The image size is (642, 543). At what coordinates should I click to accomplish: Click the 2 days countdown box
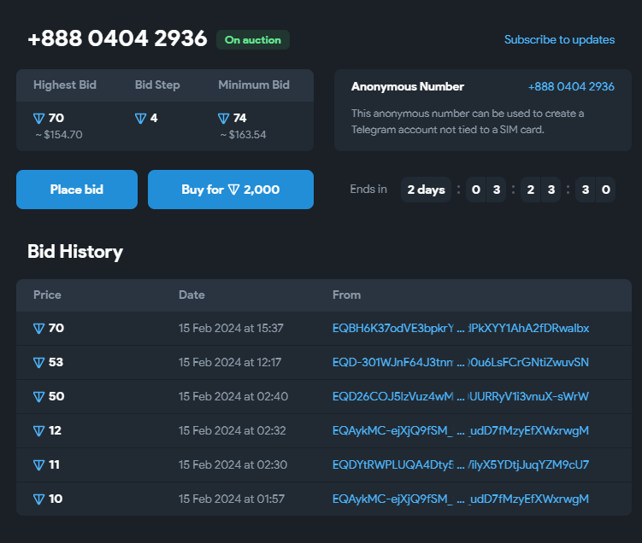click(x=426, y=190)
